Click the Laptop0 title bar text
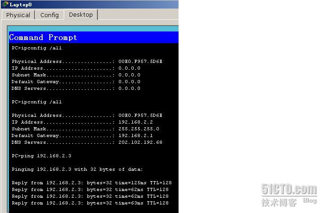Viewport: 323px width, 213px height. click(21, 4)
